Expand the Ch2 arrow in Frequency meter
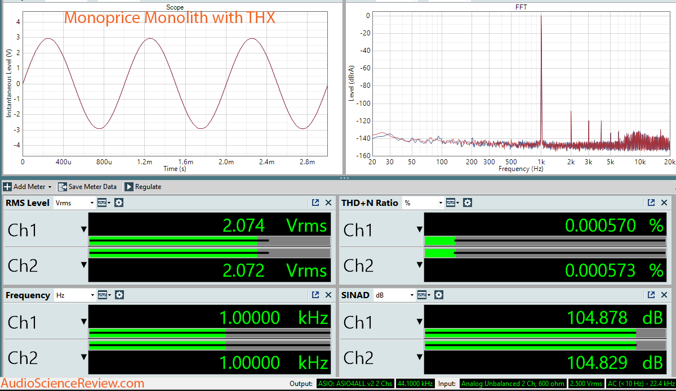Screen dimensions: 676x391 84,357
